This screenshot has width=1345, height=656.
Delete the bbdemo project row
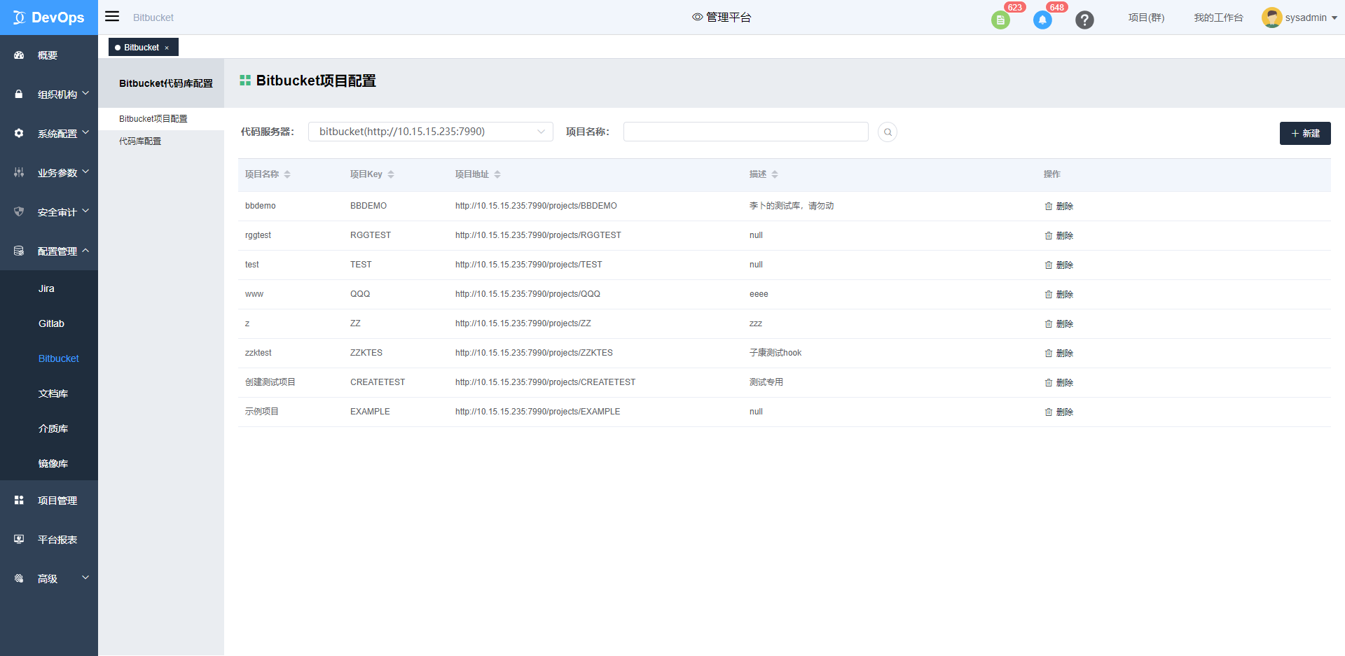[1058, 206]
